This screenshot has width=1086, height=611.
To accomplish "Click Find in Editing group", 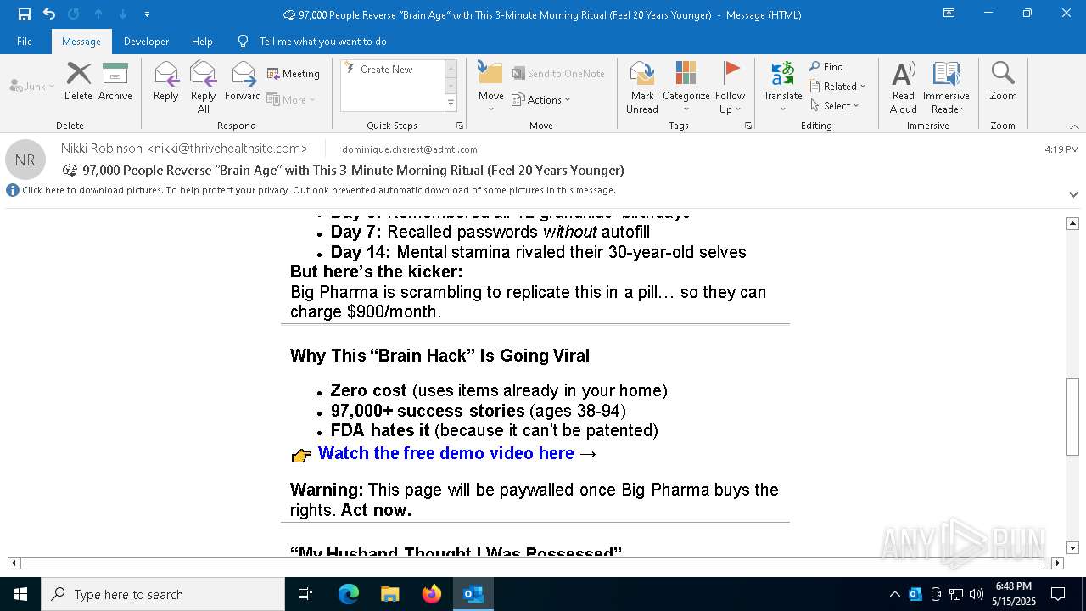I will 826,67.
